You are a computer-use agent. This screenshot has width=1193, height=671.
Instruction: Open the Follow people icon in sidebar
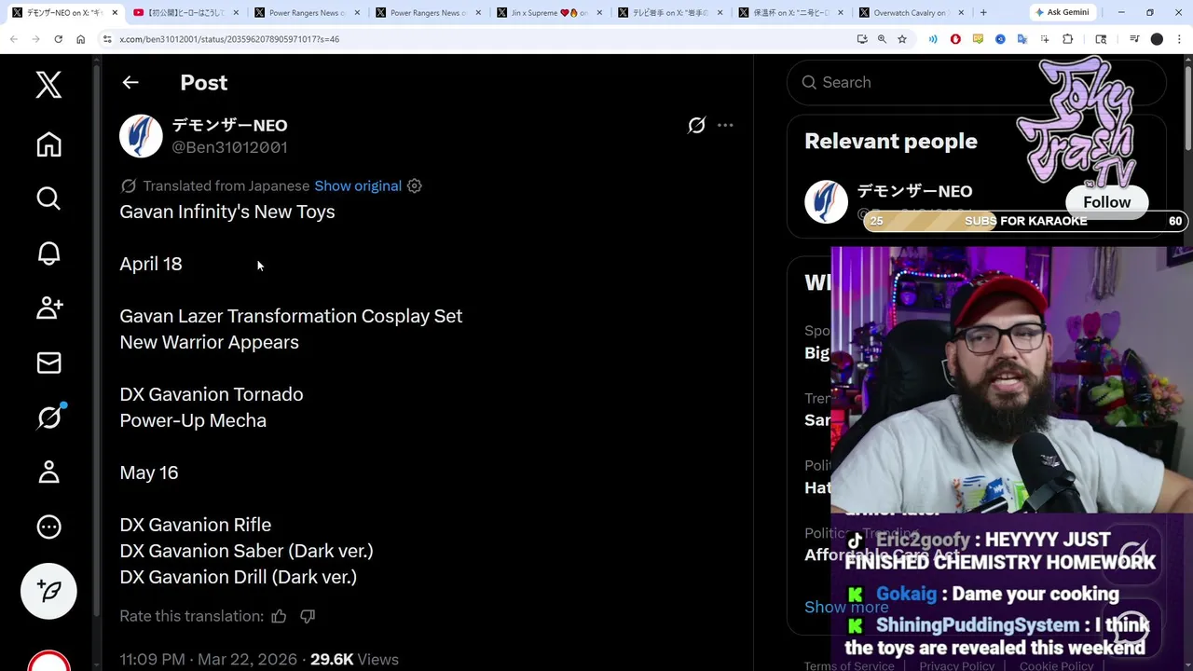click(x=48, y=308)
